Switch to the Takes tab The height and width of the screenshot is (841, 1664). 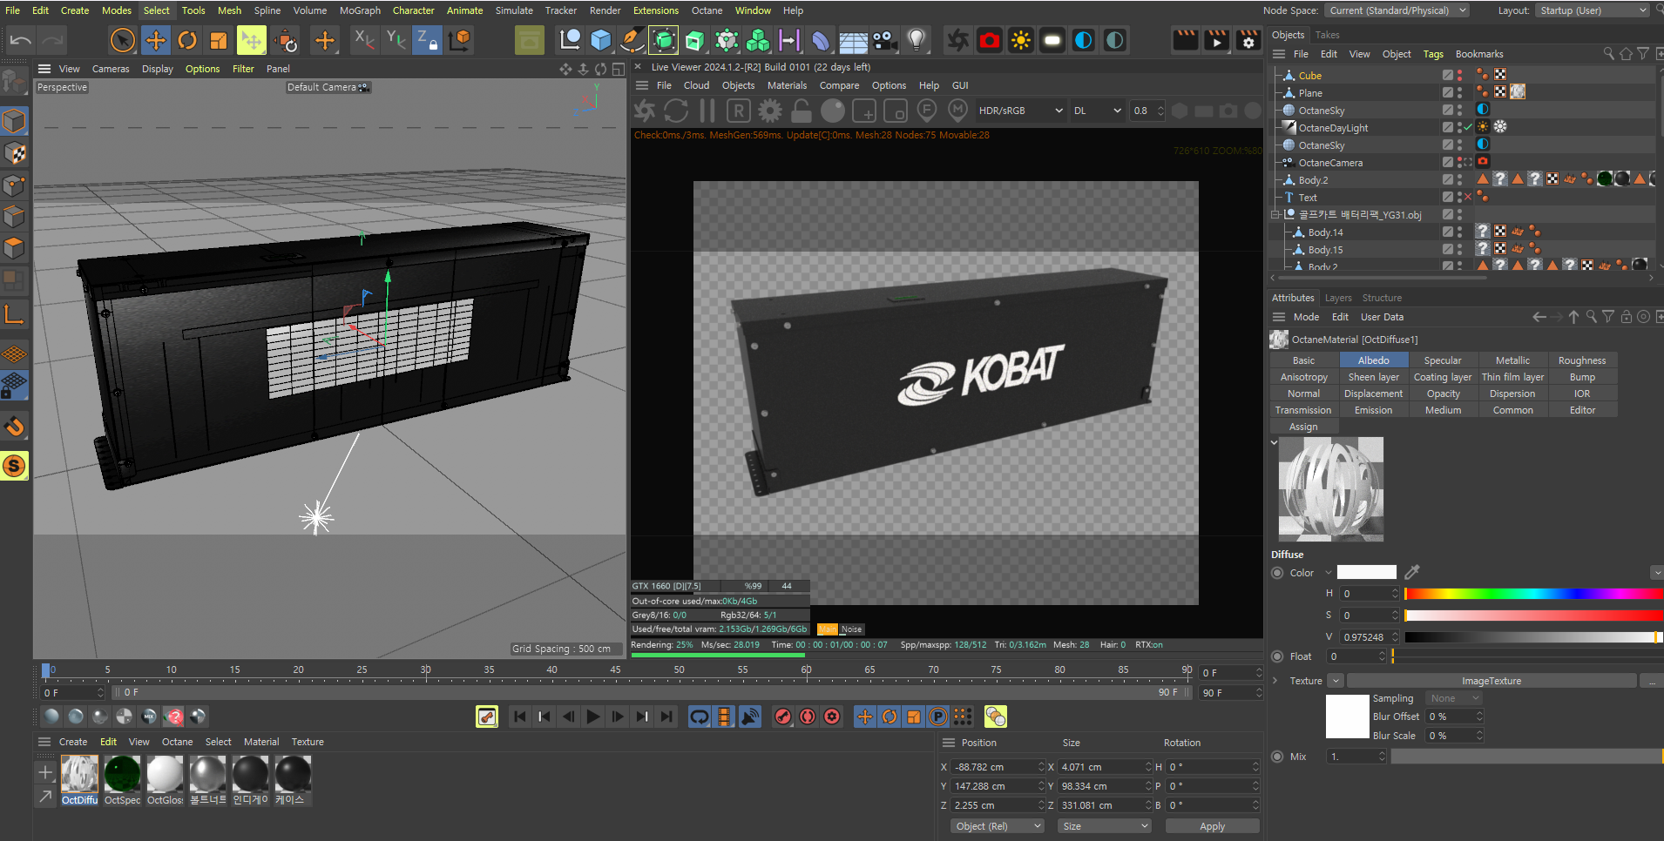(x=1327, y=35)
